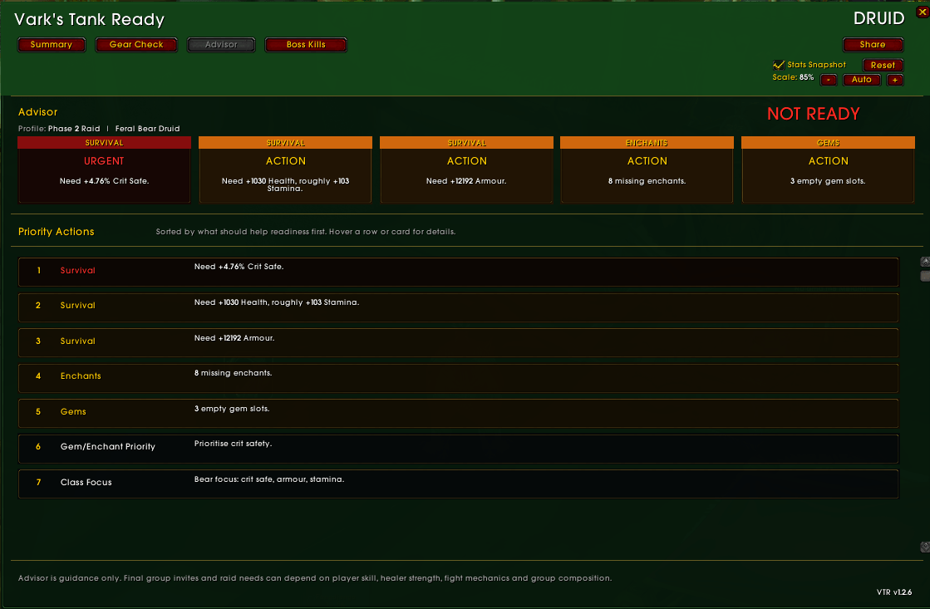
Task: Select the Advisor tab
Action: tap(221, 45)
